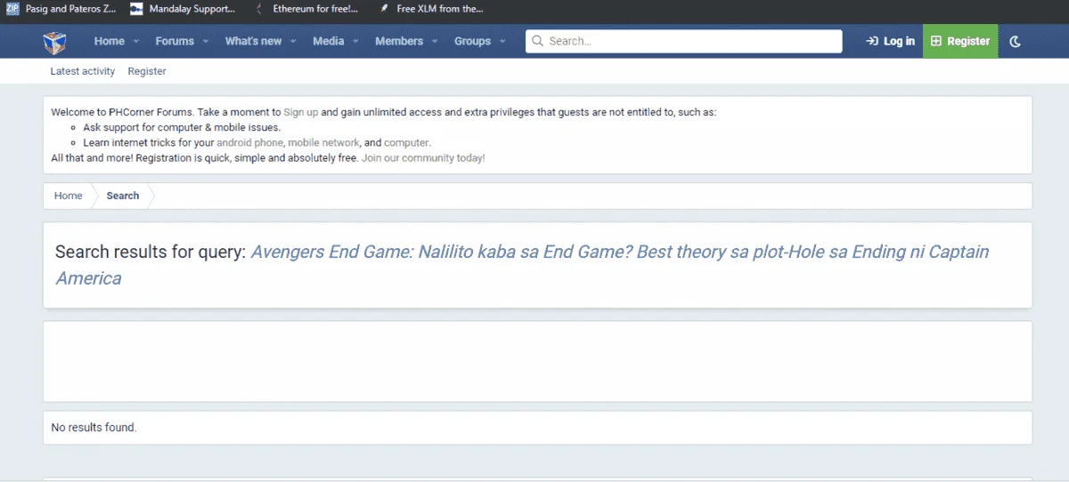
Task: Click the Free XLM tab favicon
Action: click(x=384, y=9)
